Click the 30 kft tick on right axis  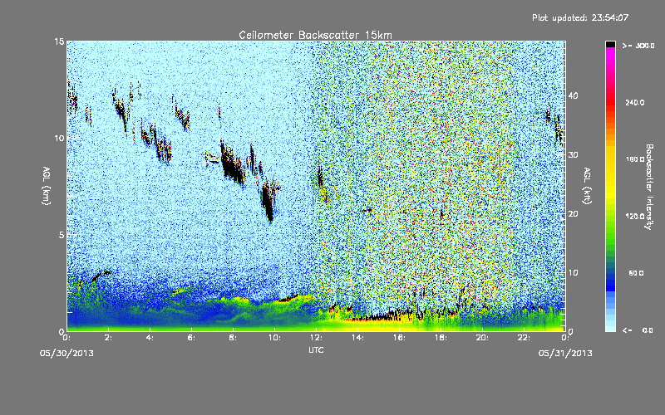point(573,154)
